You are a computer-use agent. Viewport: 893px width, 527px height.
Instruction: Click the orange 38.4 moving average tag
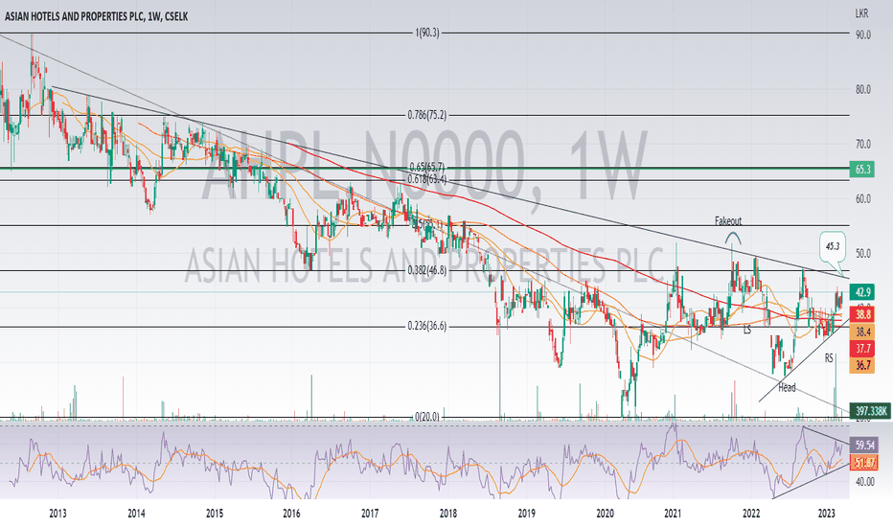[862, 332]
